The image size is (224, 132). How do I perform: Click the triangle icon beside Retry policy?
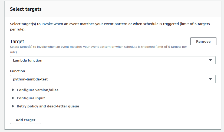(x=13, y=106)
